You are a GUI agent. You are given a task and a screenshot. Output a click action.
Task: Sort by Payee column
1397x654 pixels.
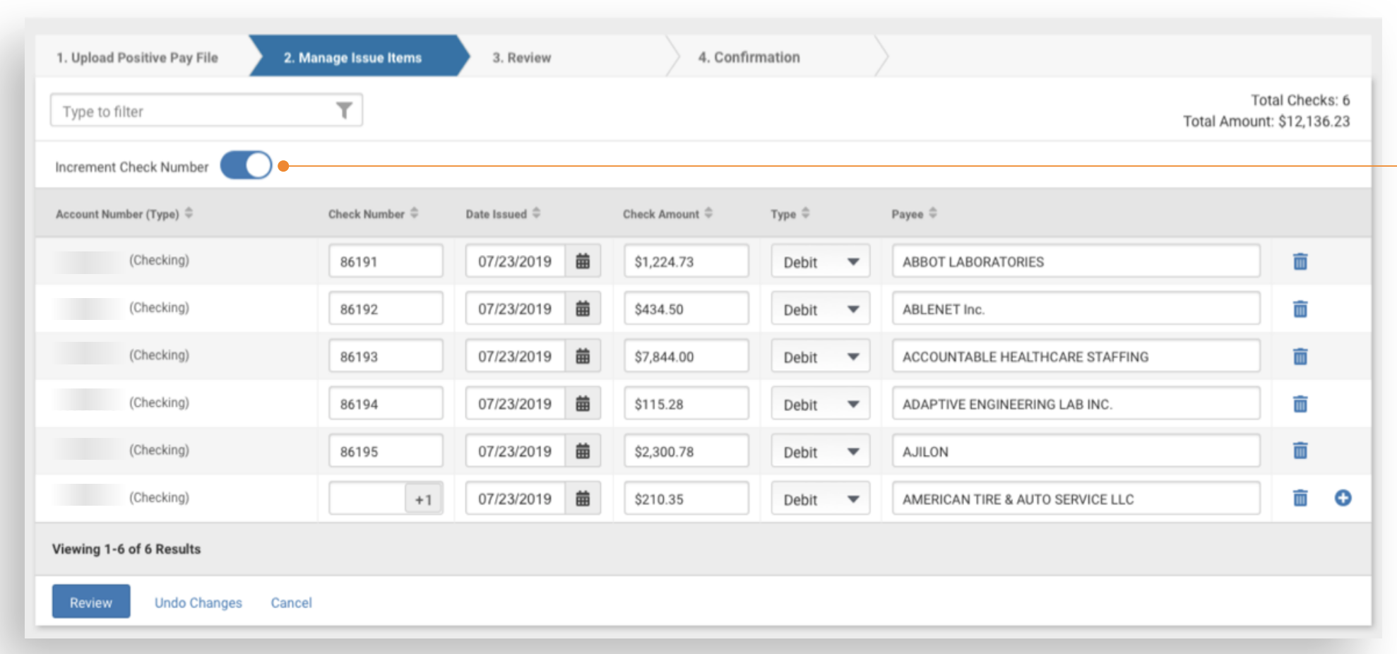click(x=933, y=213)
